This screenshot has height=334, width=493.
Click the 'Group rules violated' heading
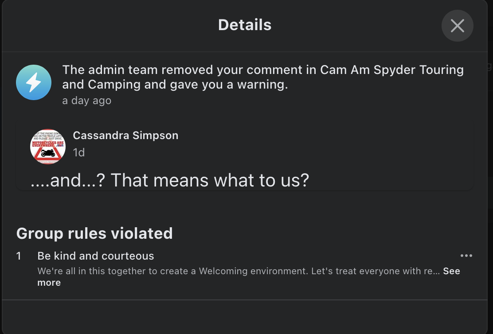[94, 233]
